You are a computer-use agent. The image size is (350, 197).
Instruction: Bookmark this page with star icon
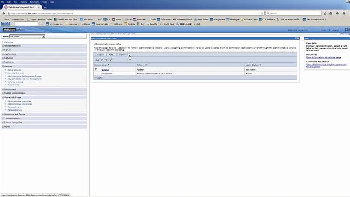325,13
